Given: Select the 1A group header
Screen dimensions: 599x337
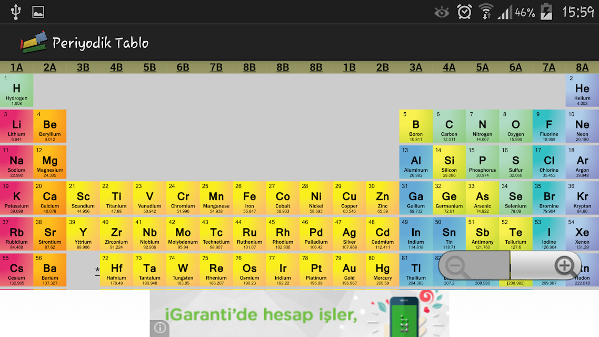Looking at the screenshot, I should click(x=16, y=67).
